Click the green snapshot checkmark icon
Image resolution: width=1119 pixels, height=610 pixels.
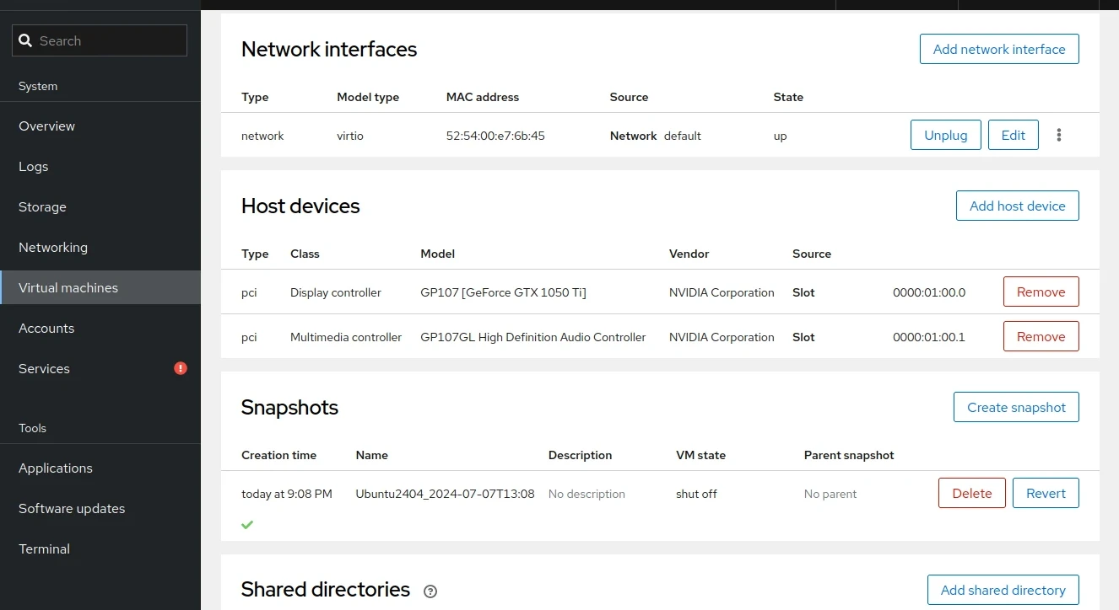coord(247,524)
